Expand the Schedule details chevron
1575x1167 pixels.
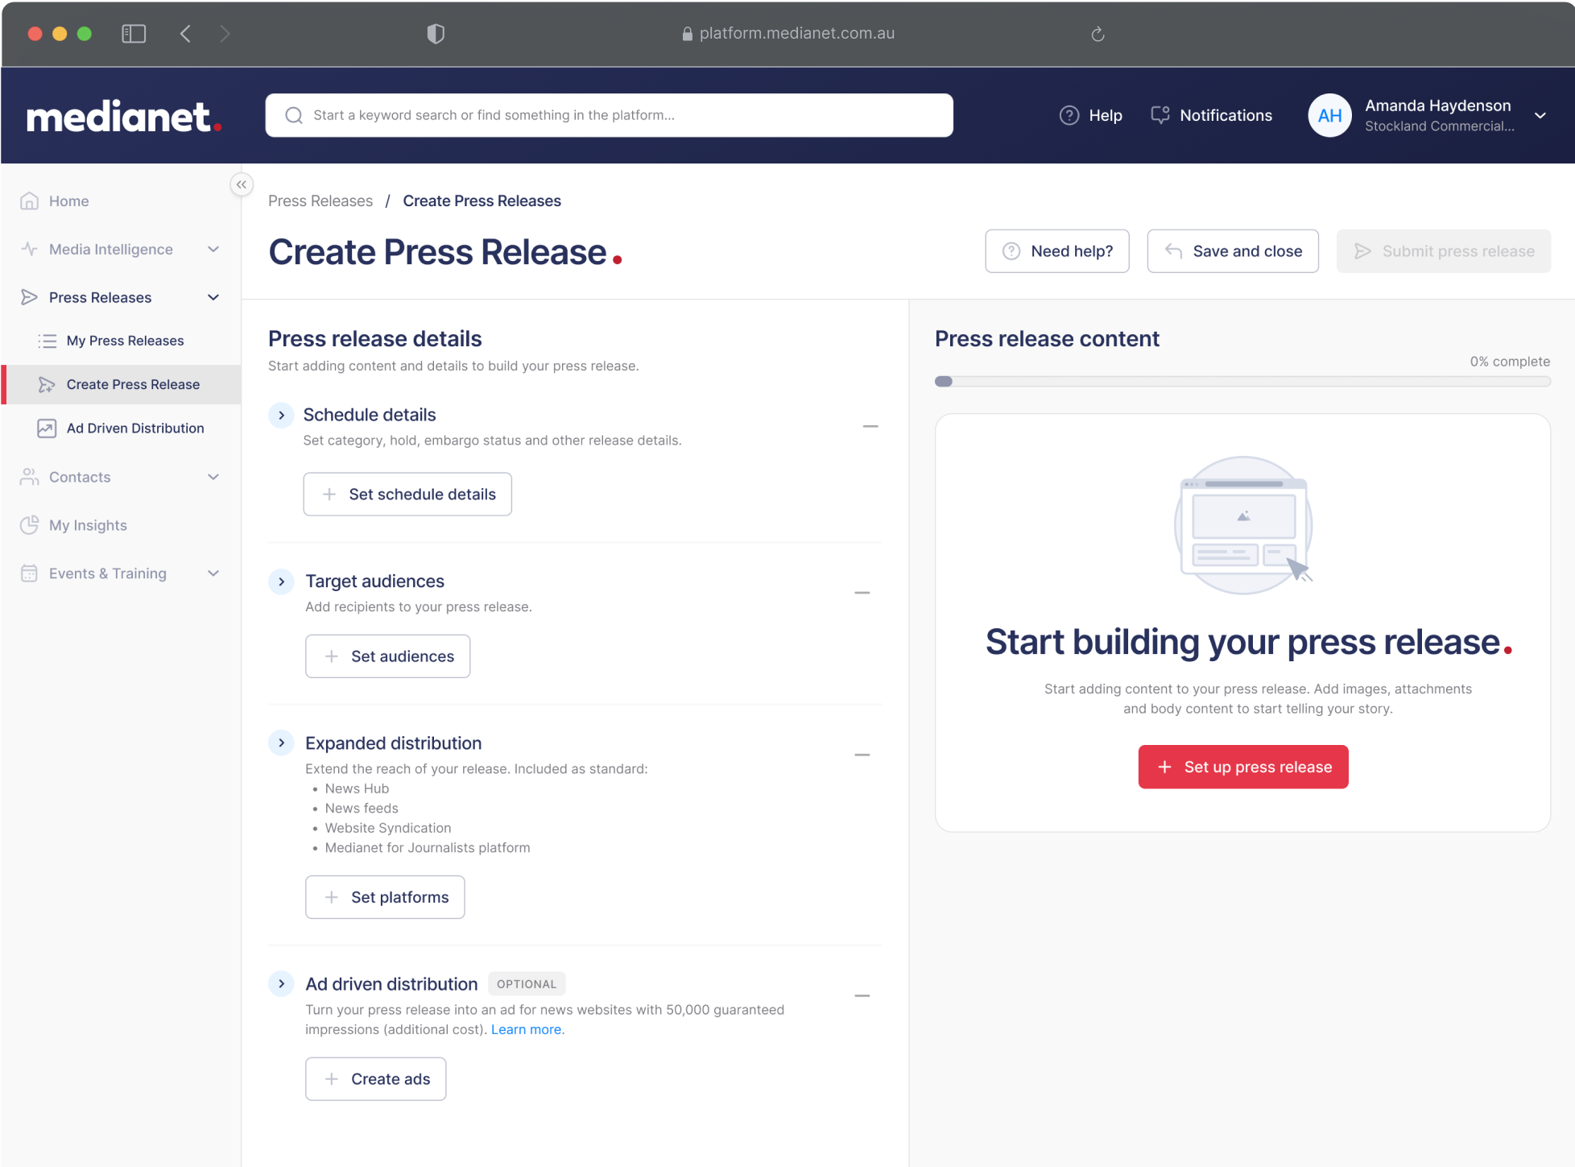click(281, 416)
